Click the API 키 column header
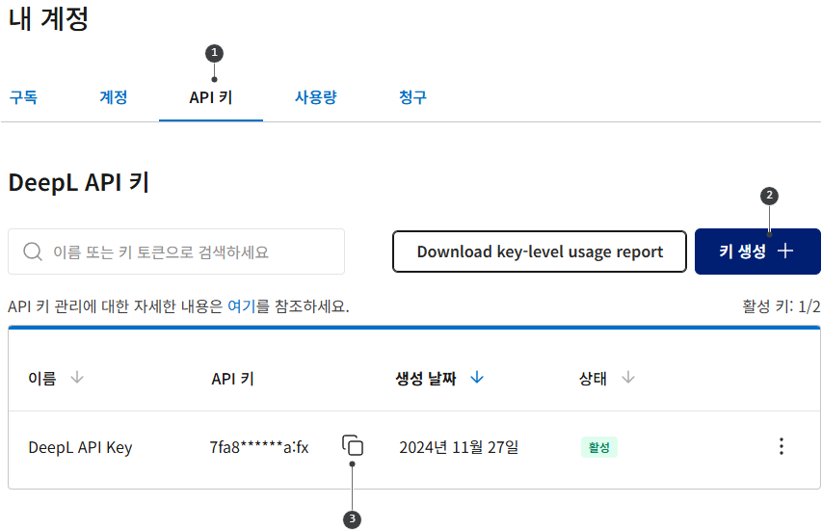The height and width of the screenshot is (530, 822). coord(233,379)
